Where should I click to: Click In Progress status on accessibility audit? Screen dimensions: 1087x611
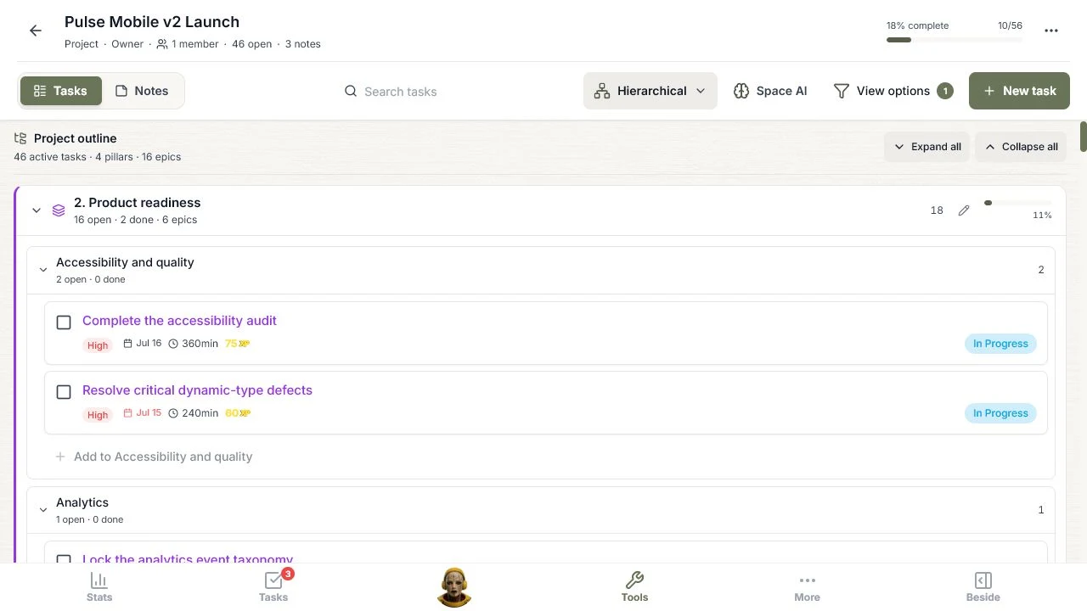point(1000,344)
